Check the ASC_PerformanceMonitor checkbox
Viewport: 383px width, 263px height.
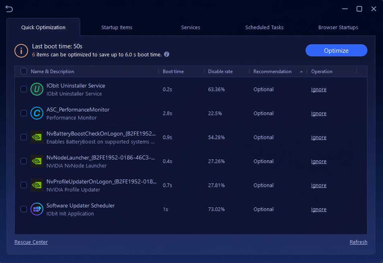pyautogui.click(x=24, y=113)
